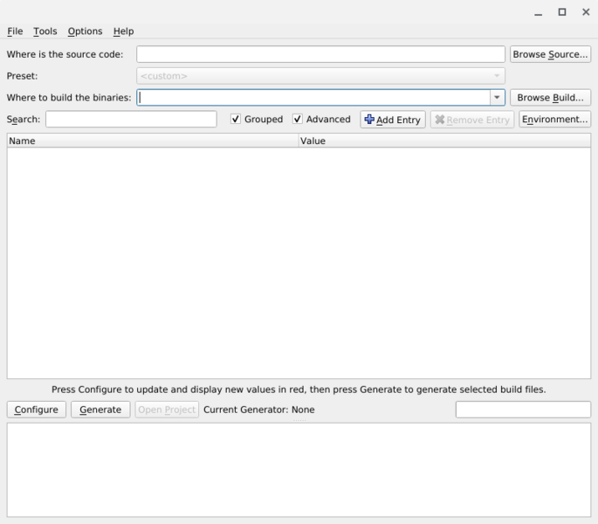This screenshot has width=598, height=524.
Task: Maximize the CMake window
Action: (562, 12)
